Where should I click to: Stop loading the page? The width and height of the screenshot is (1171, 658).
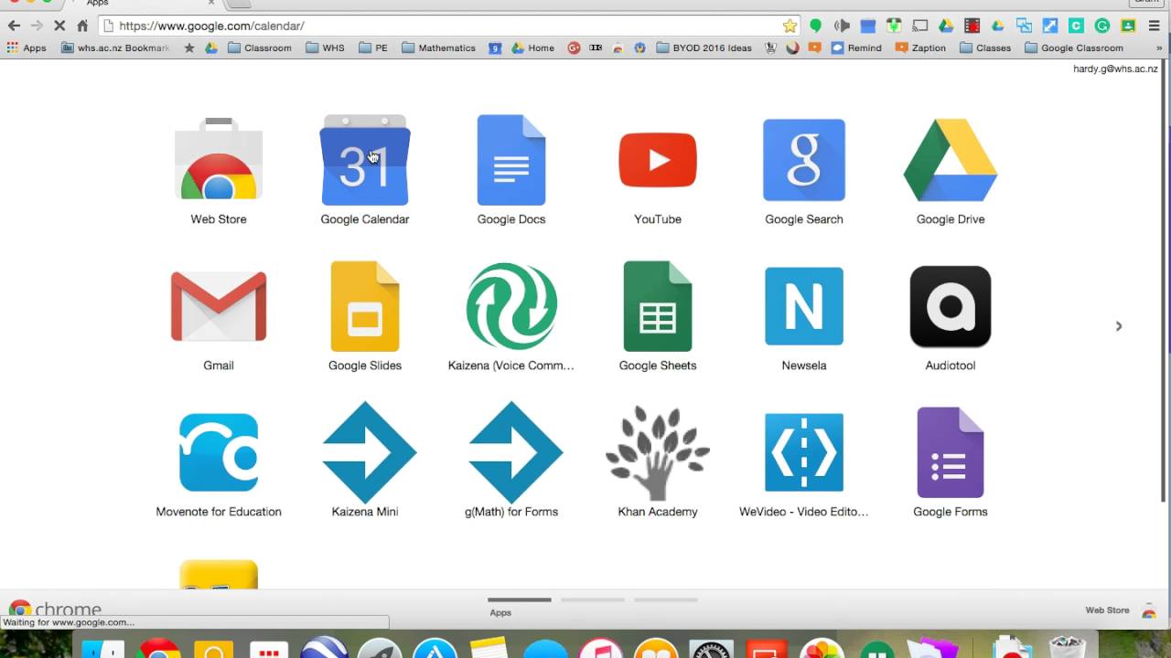coord(59,26)
